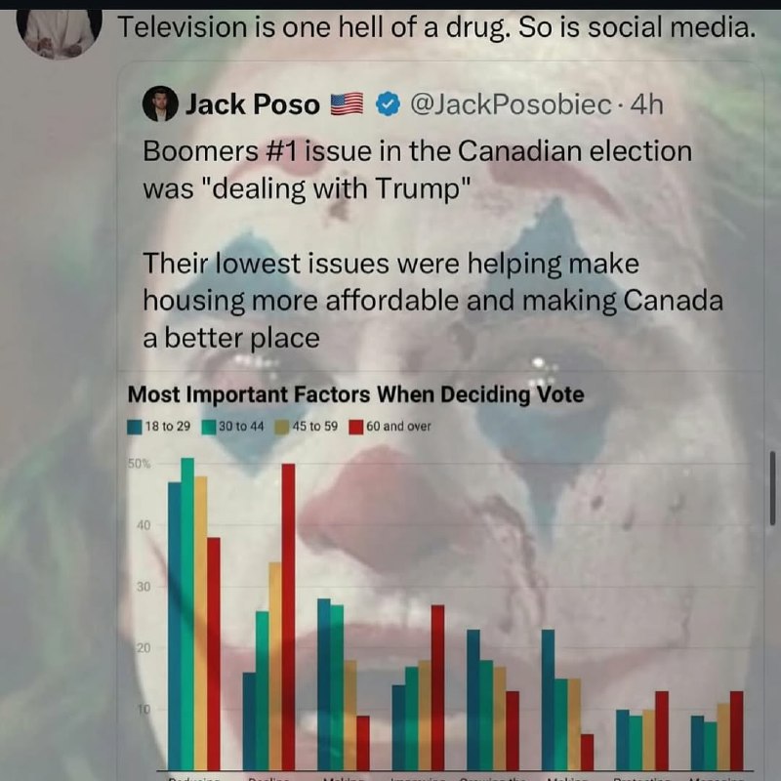Click the American flag emoji

click(348, 104)
